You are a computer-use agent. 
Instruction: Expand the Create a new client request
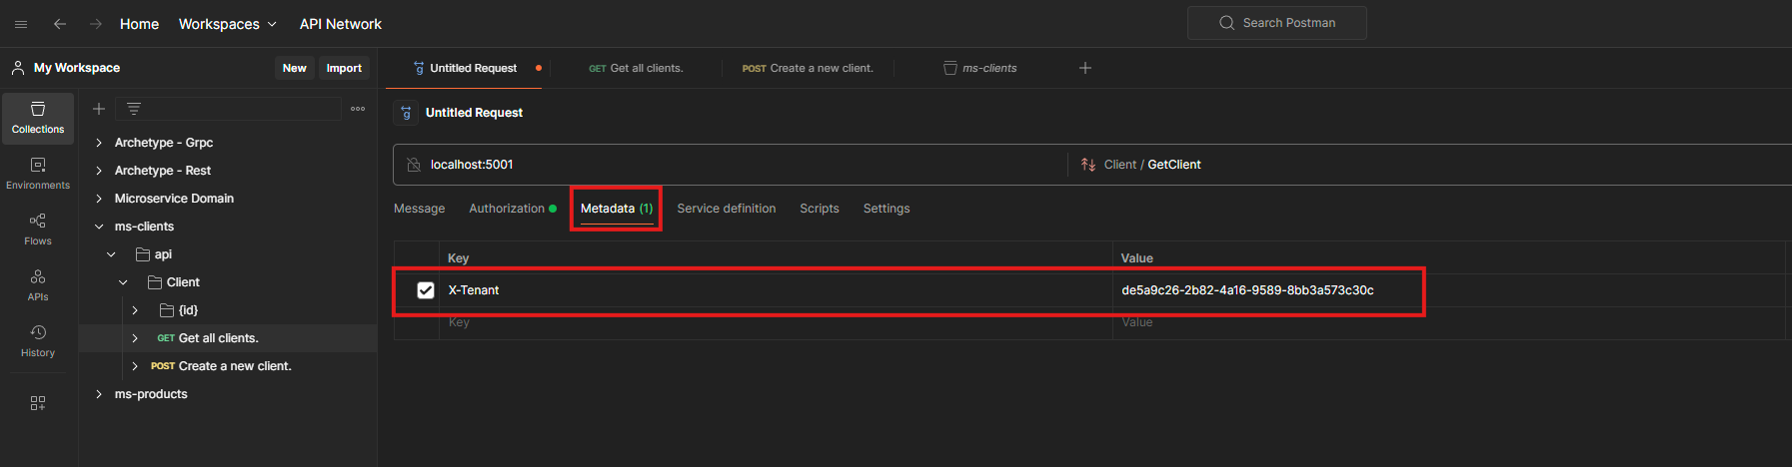(x=135, y=366)
